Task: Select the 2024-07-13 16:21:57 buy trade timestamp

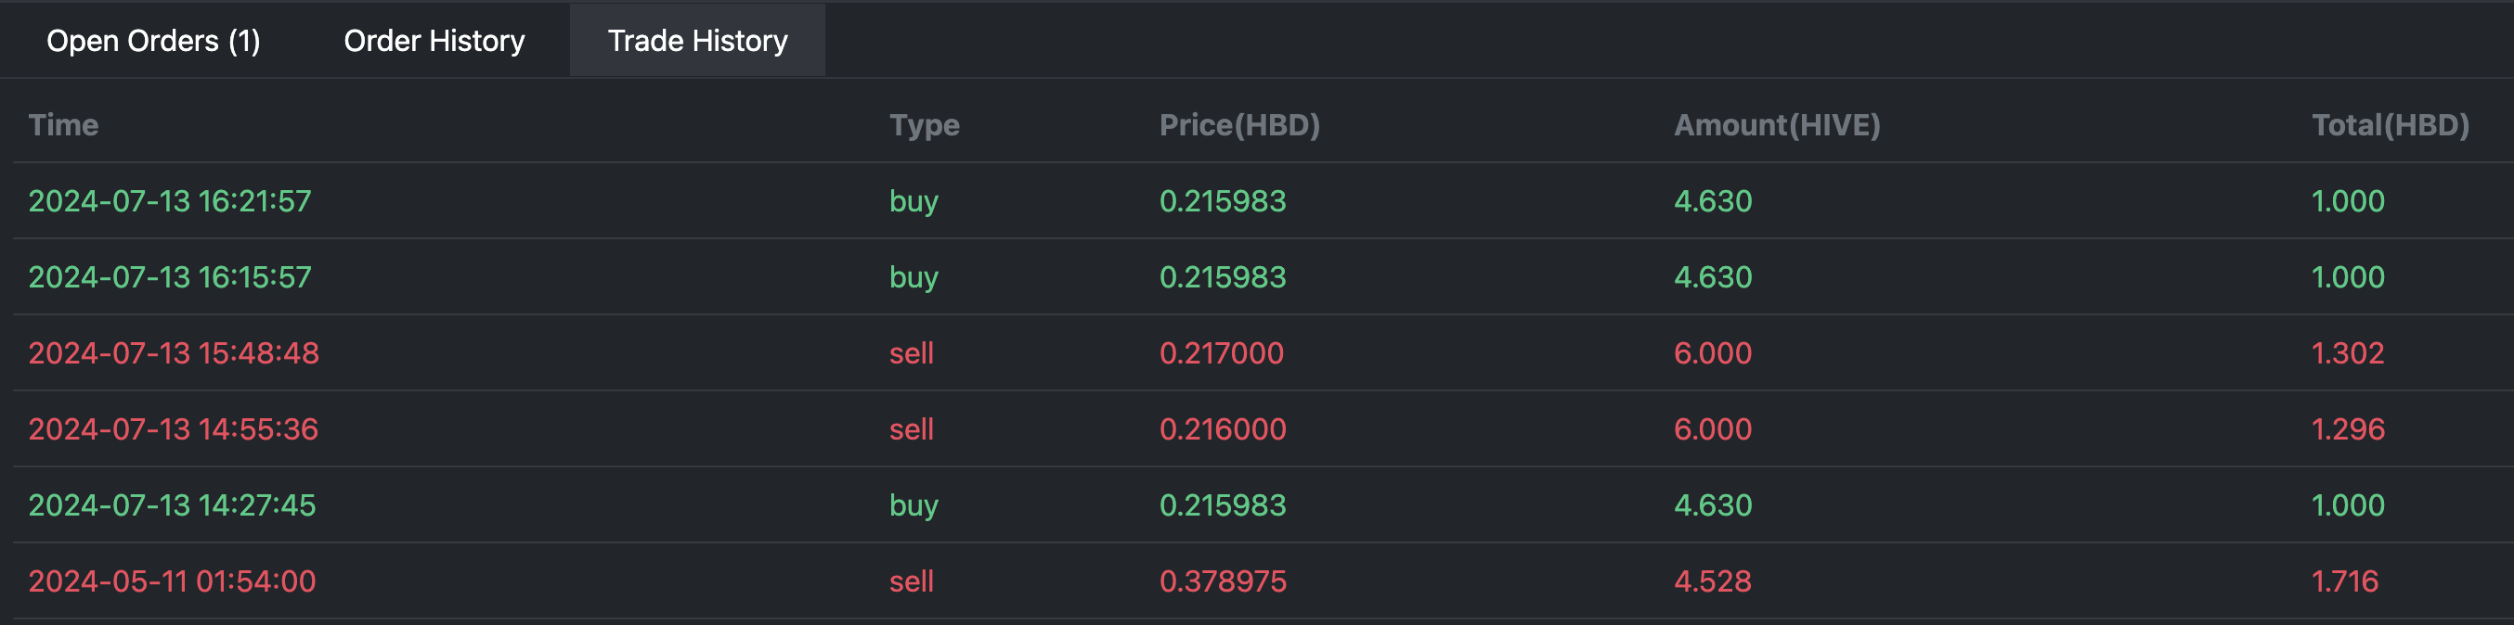Action: tap(170, 201)
